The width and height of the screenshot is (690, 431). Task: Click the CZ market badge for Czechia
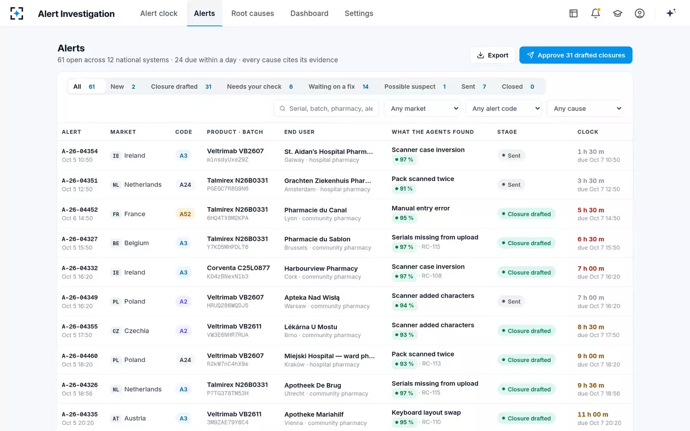116,331
